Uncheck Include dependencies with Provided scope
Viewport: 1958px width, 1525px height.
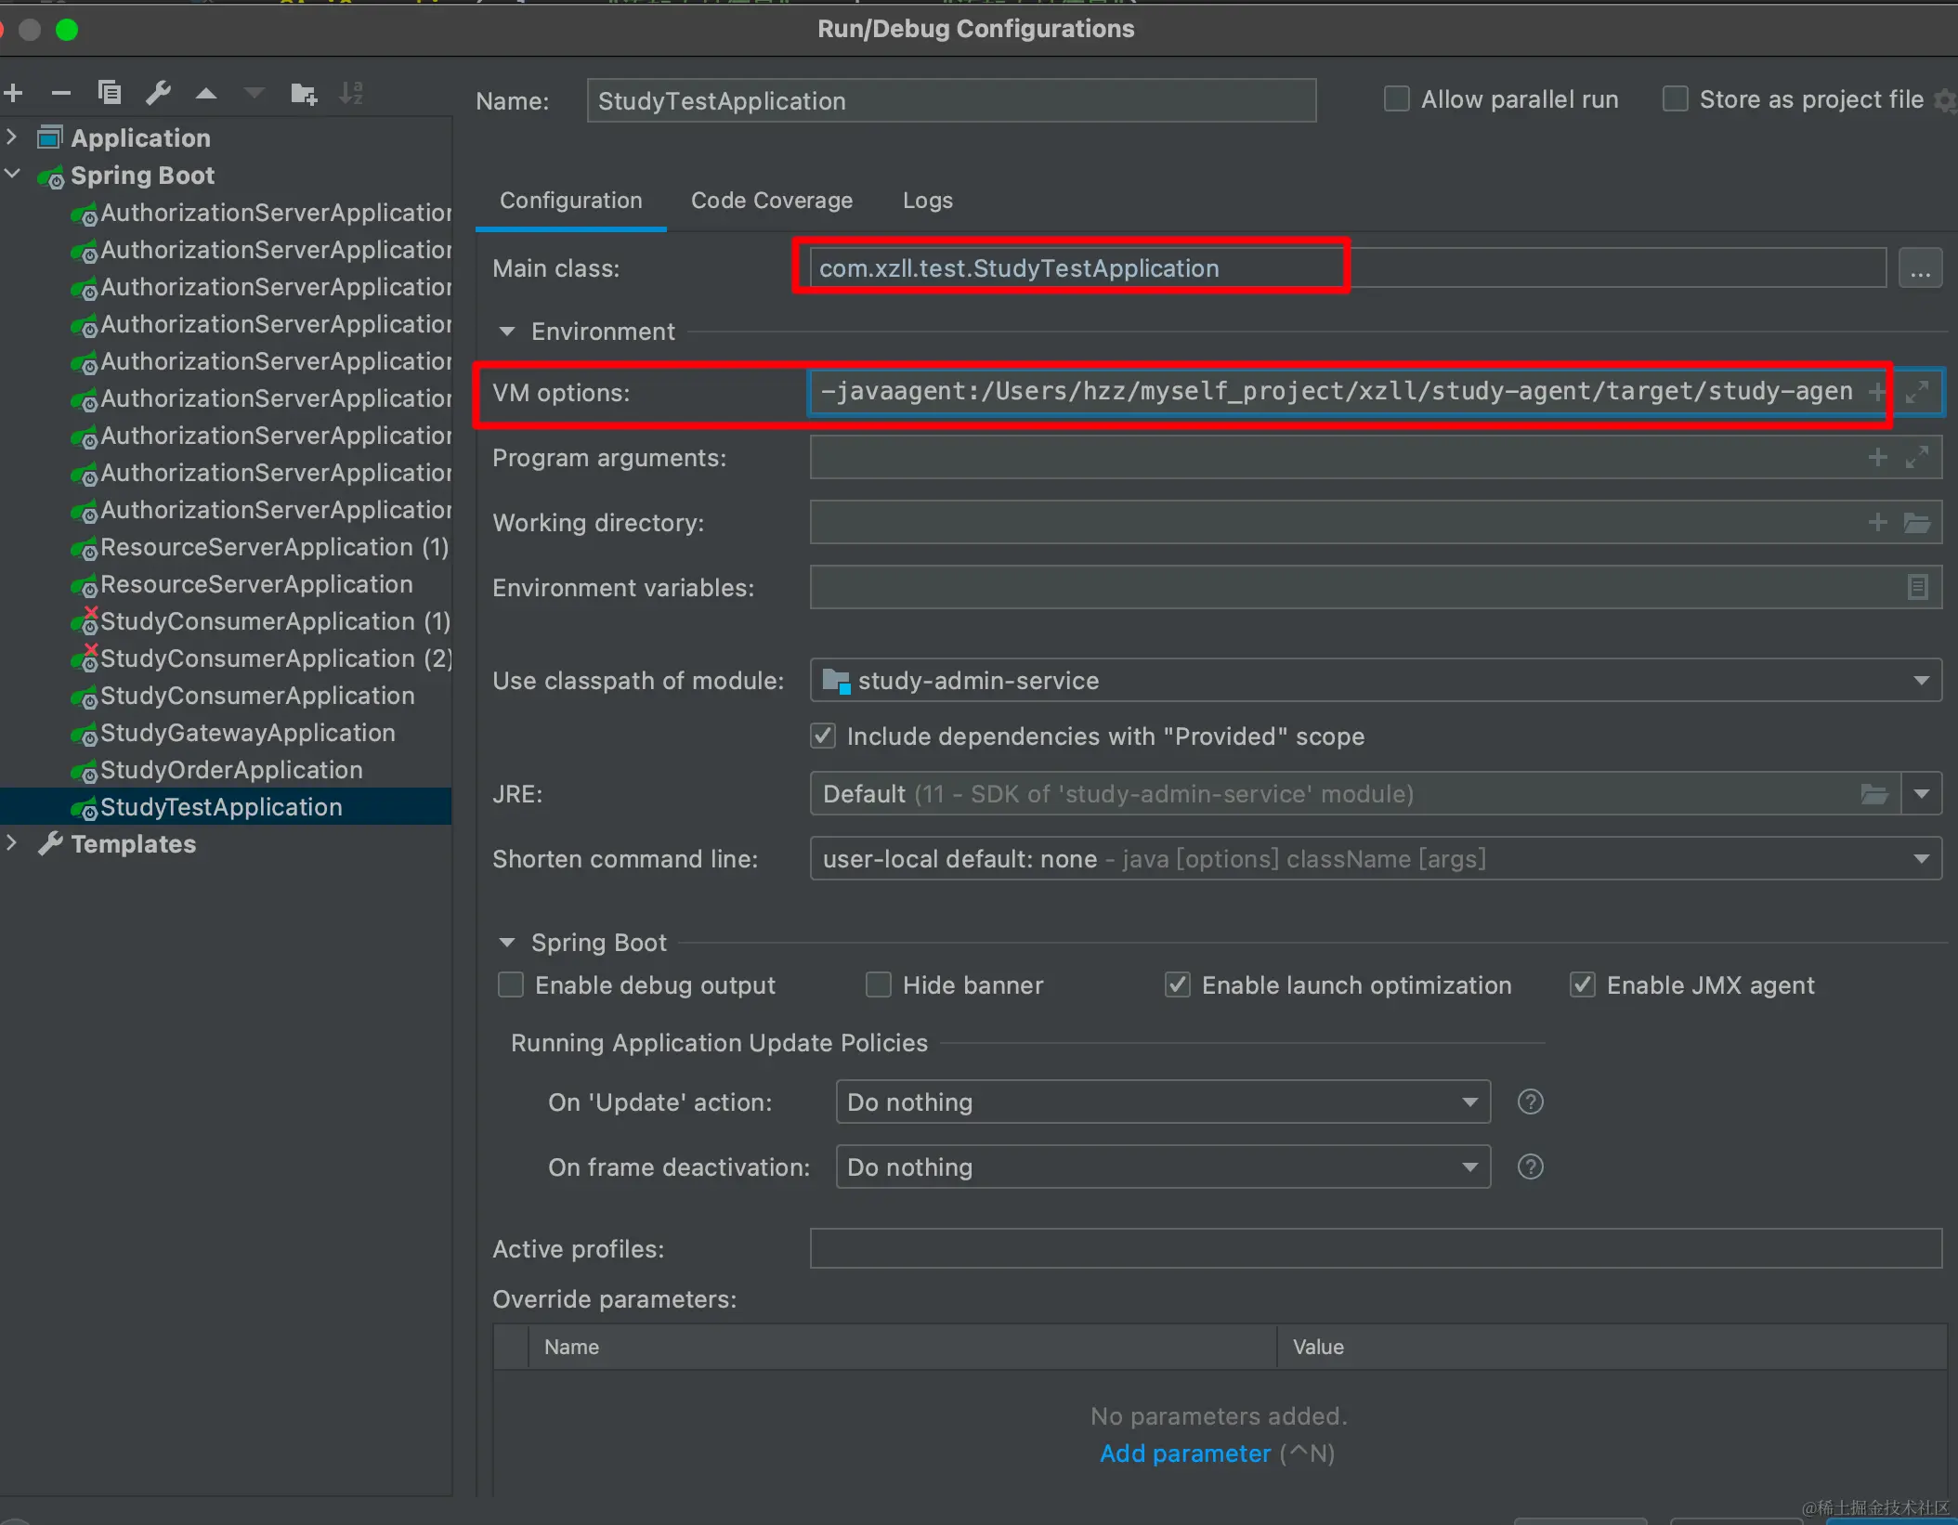coord(823,736)
